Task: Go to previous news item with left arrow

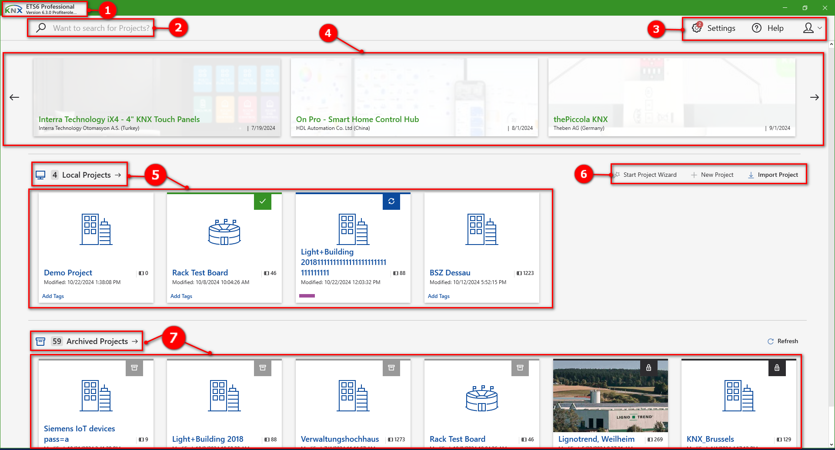Action: tap(14, 97)
